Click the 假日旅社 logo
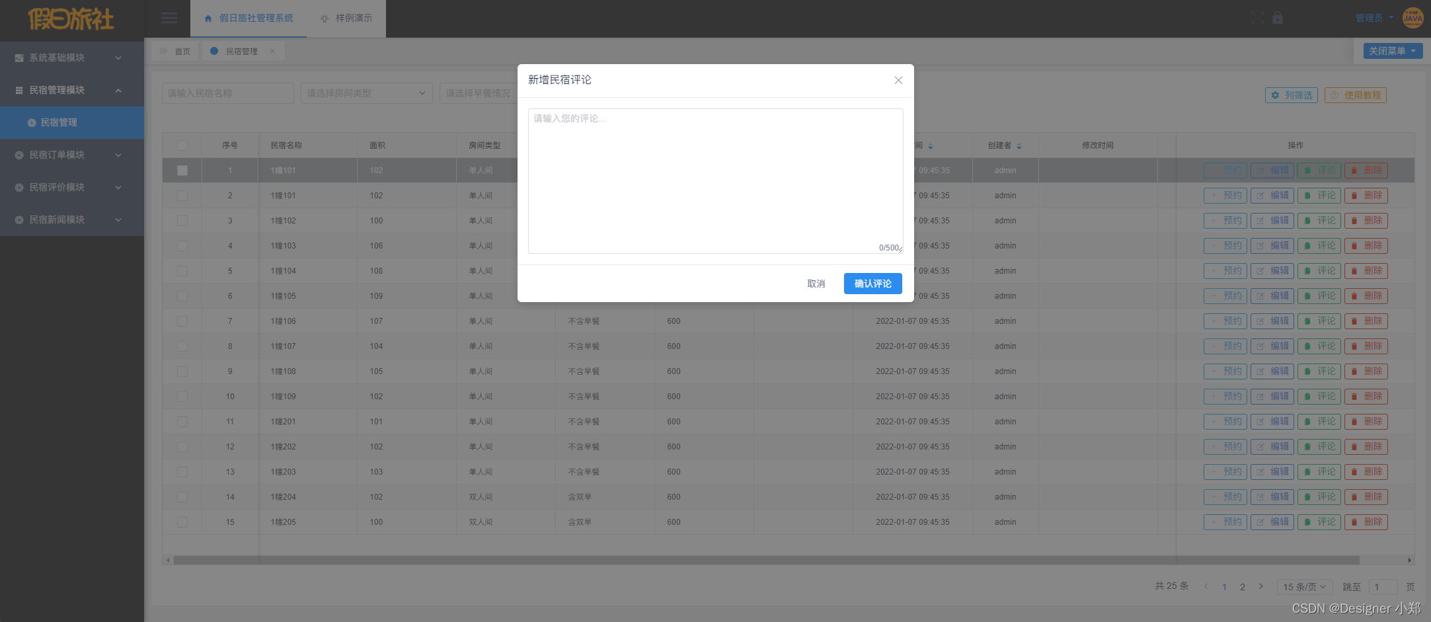1431x622 pixels. coord(71,19)
